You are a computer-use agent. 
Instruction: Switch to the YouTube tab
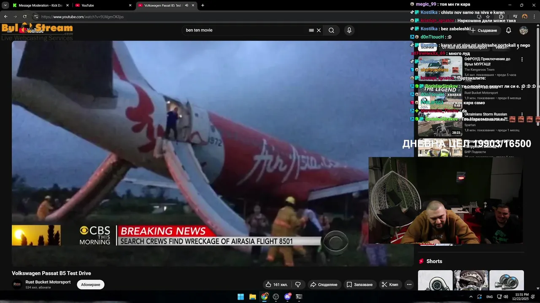tap(103, 5)
